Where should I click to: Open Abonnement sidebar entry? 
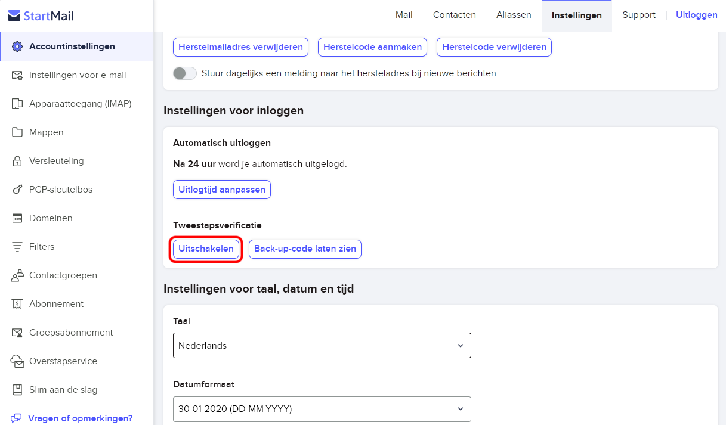(x=77, y=304)
